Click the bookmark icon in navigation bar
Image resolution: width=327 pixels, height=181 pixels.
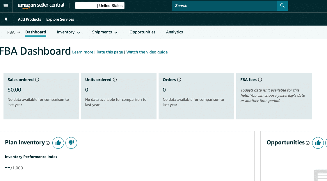click(x=6, y=19)
